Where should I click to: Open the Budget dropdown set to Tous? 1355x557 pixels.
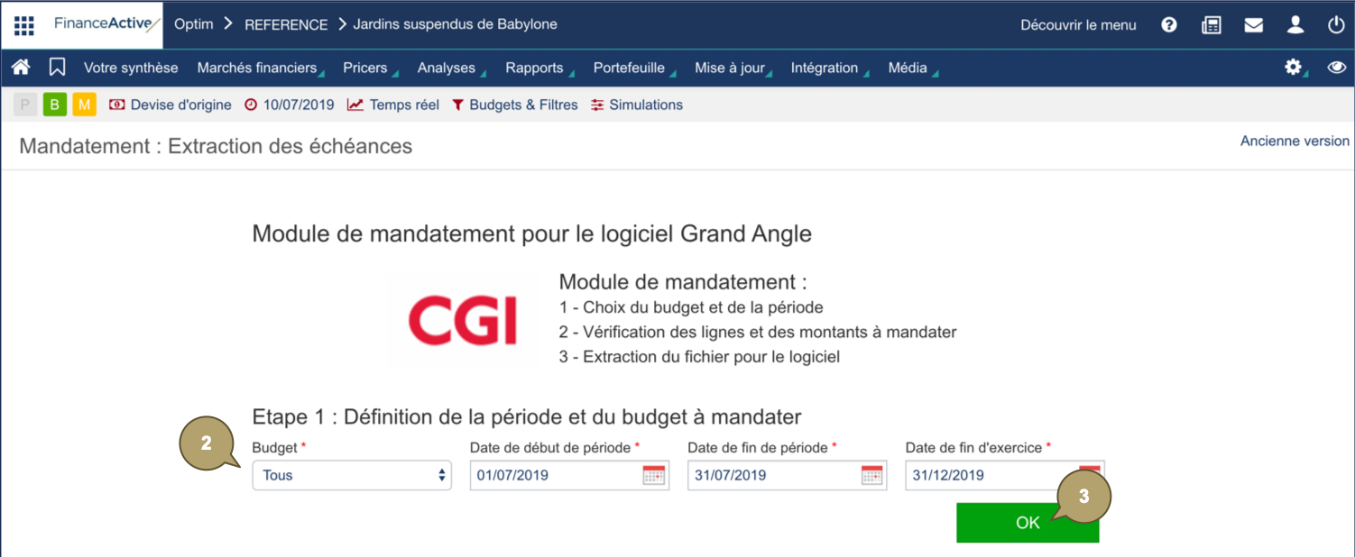352,475
